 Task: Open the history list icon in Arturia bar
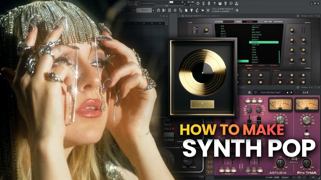coord(299,177)
